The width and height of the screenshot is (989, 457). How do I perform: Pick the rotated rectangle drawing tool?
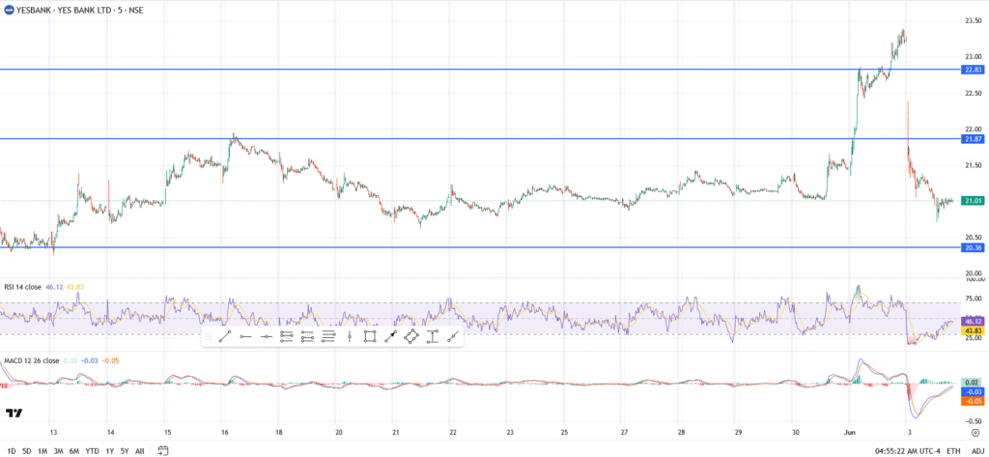coord(411,336)
